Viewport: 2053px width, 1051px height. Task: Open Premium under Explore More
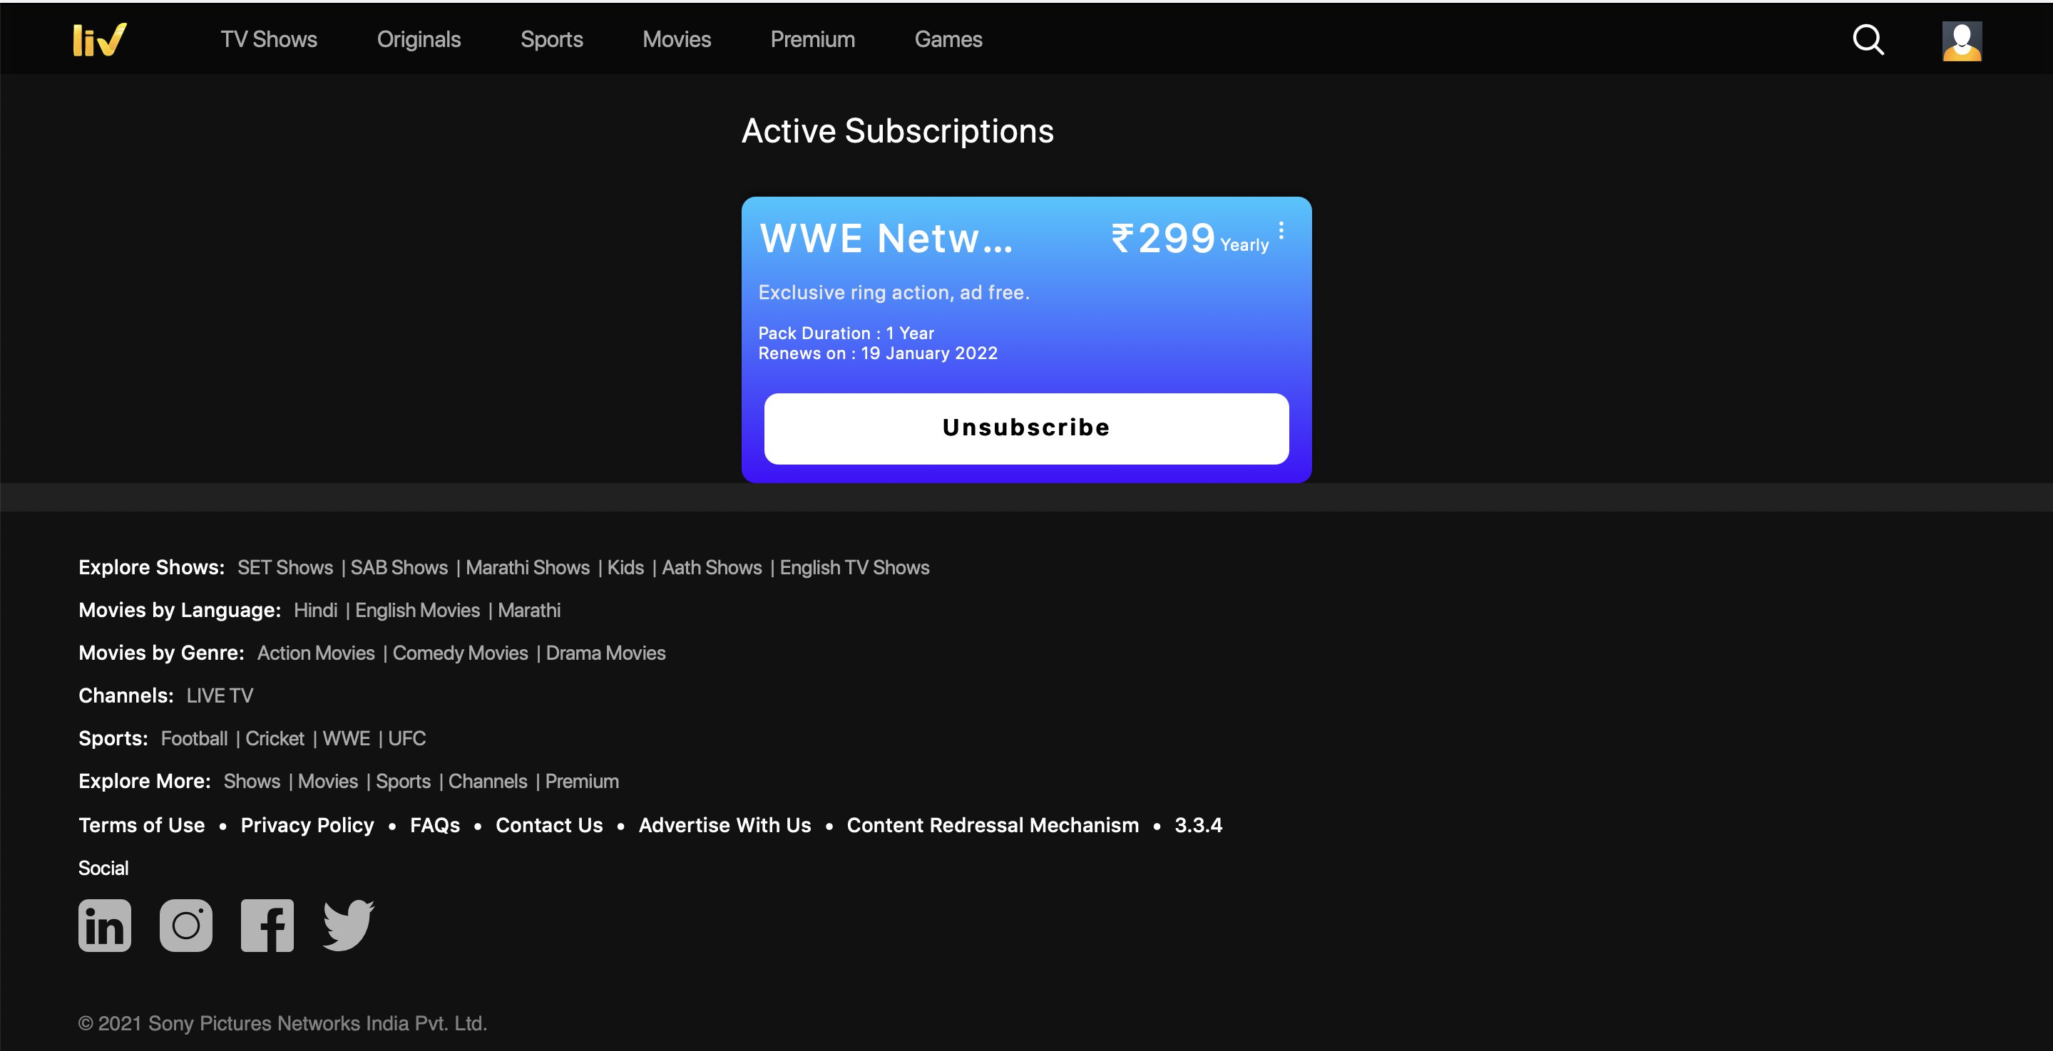(582, 782)
